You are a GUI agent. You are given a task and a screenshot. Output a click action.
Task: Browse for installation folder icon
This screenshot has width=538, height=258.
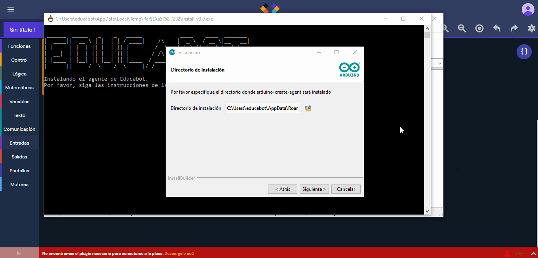coord(308,108)
